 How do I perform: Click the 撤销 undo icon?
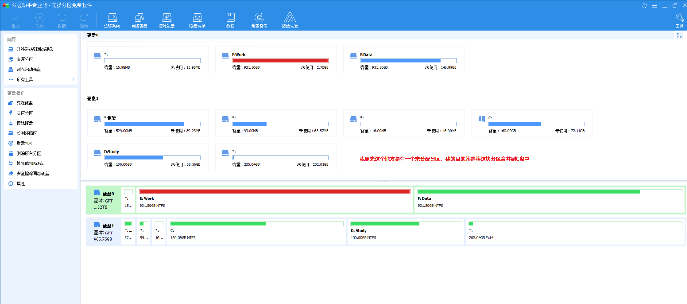click(x=62, y=21)
